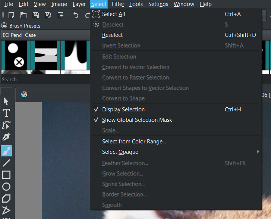This screenshot has height=219, width=271.
Task: Open the Settings menu
Action: click(x=158, y=4)
